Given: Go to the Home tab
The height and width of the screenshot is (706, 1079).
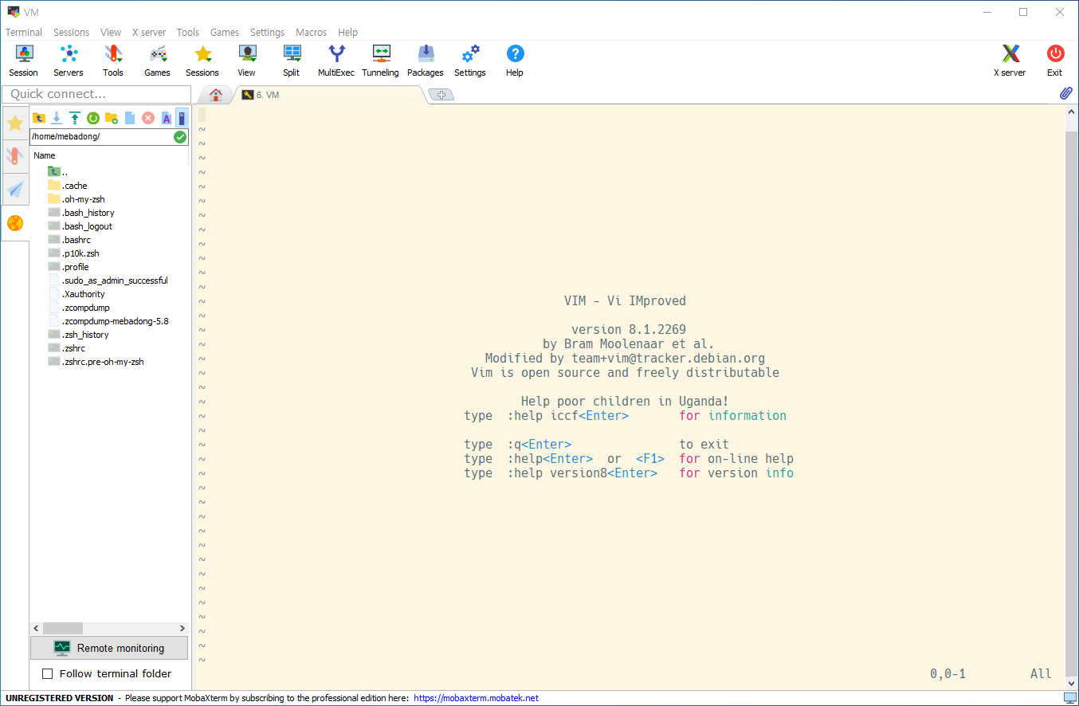Looking at the screenshot, I should tap(215, 95).
